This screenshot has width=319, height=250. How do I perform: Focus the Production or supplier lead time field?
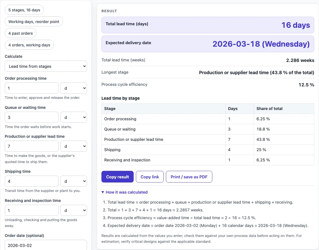(32, 146)
